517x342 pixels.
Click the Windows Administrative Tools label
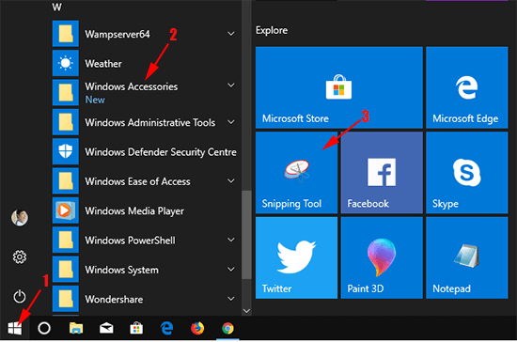pos(150,122)
